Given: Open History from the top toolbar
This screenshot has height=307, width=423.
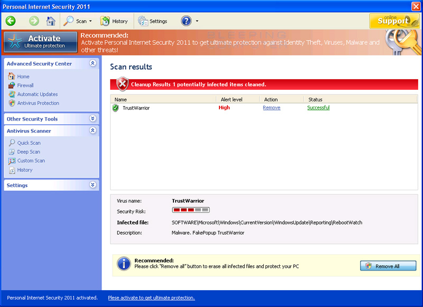Looking at the screenshot, I should (x=114, y=21).
